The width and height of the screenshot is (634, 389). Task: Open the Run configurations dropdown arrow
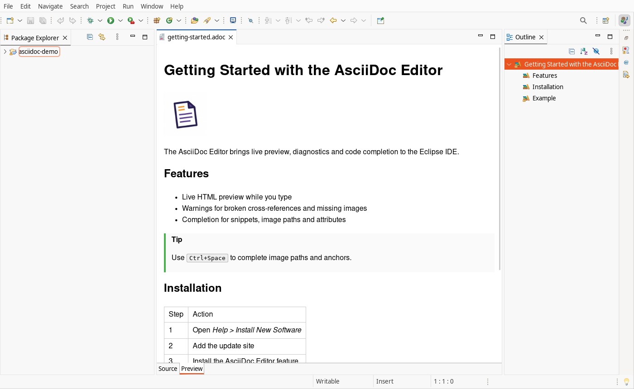pyautogui.click(x=120, y=20)
